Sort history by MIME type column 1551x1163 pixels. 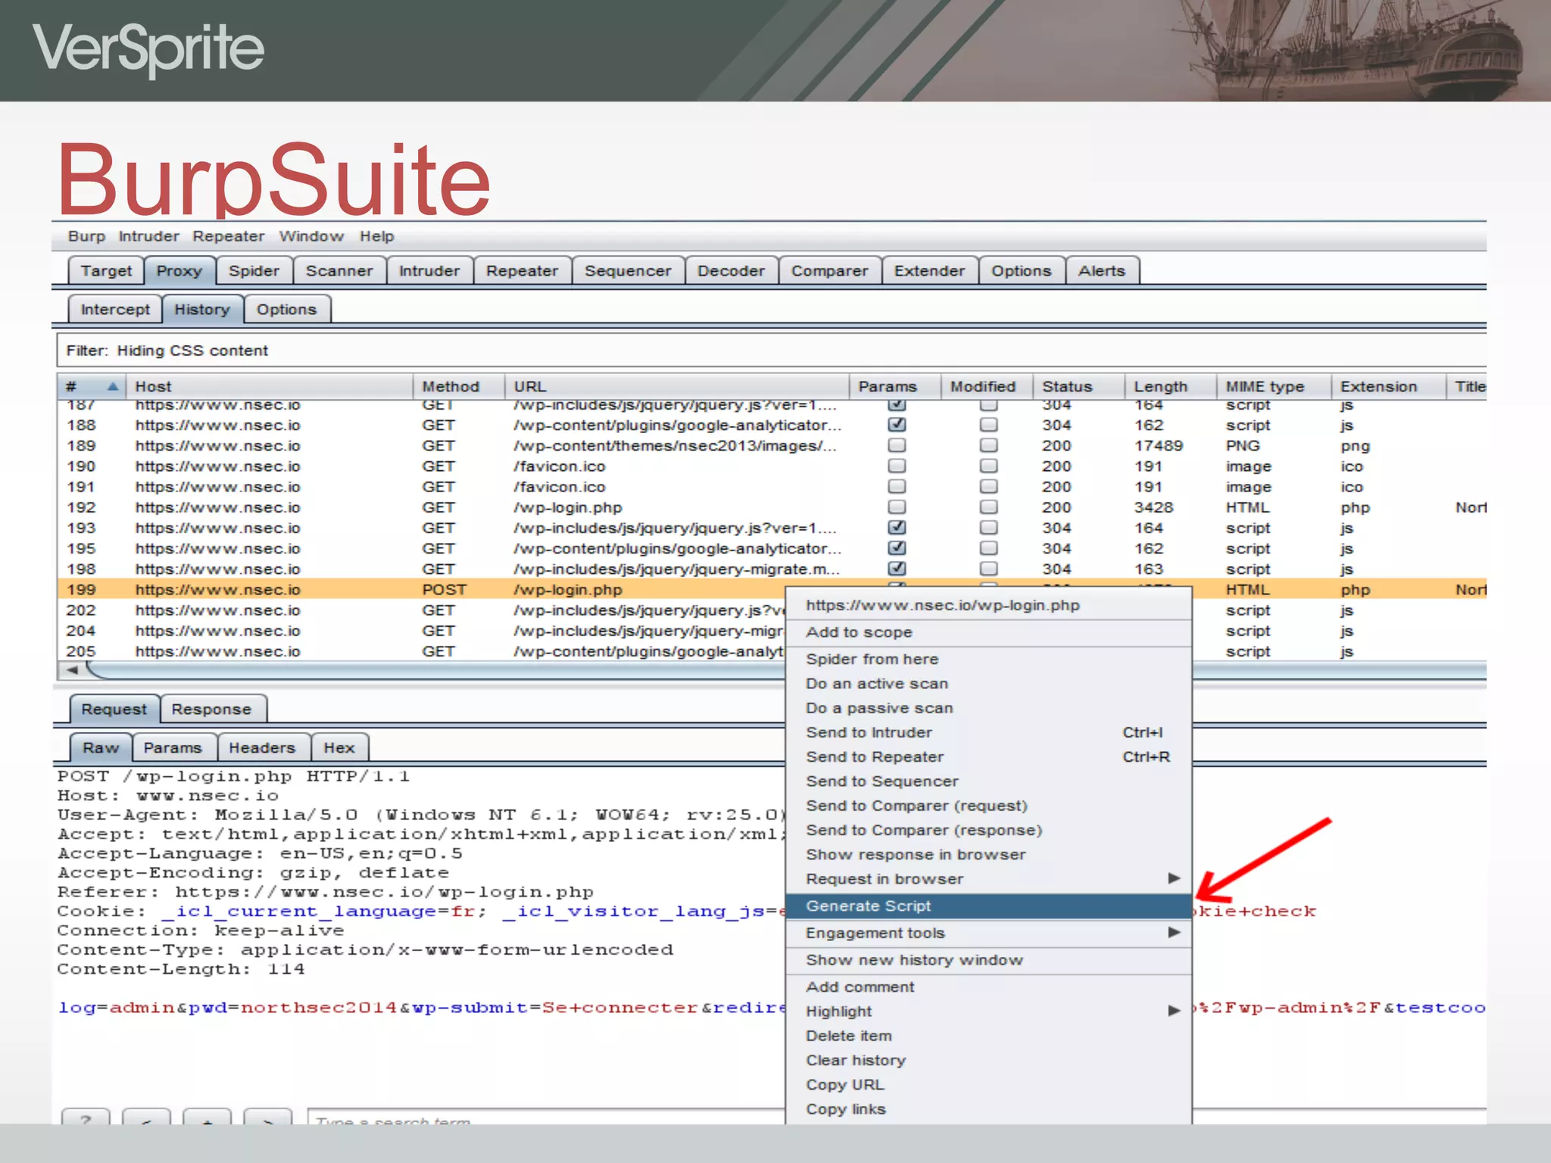pos(1273,387)
